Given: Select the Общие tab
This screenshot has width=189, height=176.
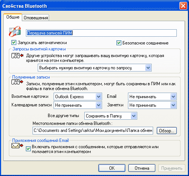Looking at the screenshot, I should 13,17.
